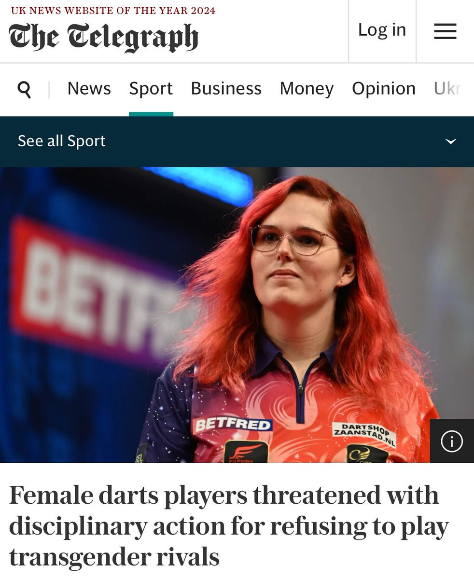Viewport: 474px width, 579px height.
Task: Click the See all Sport label
Action: (x=62, y=141)
